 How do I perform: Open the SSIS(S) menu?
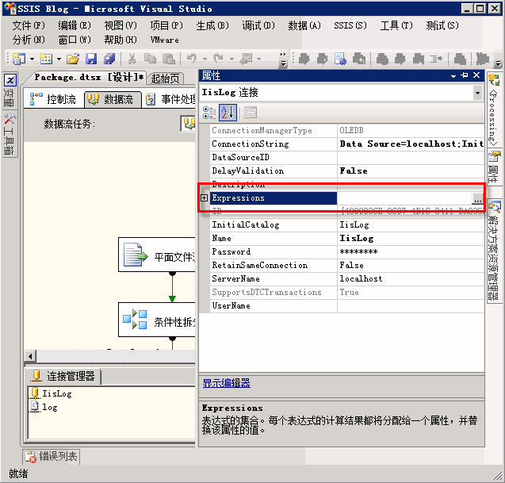tap(350, 25)
